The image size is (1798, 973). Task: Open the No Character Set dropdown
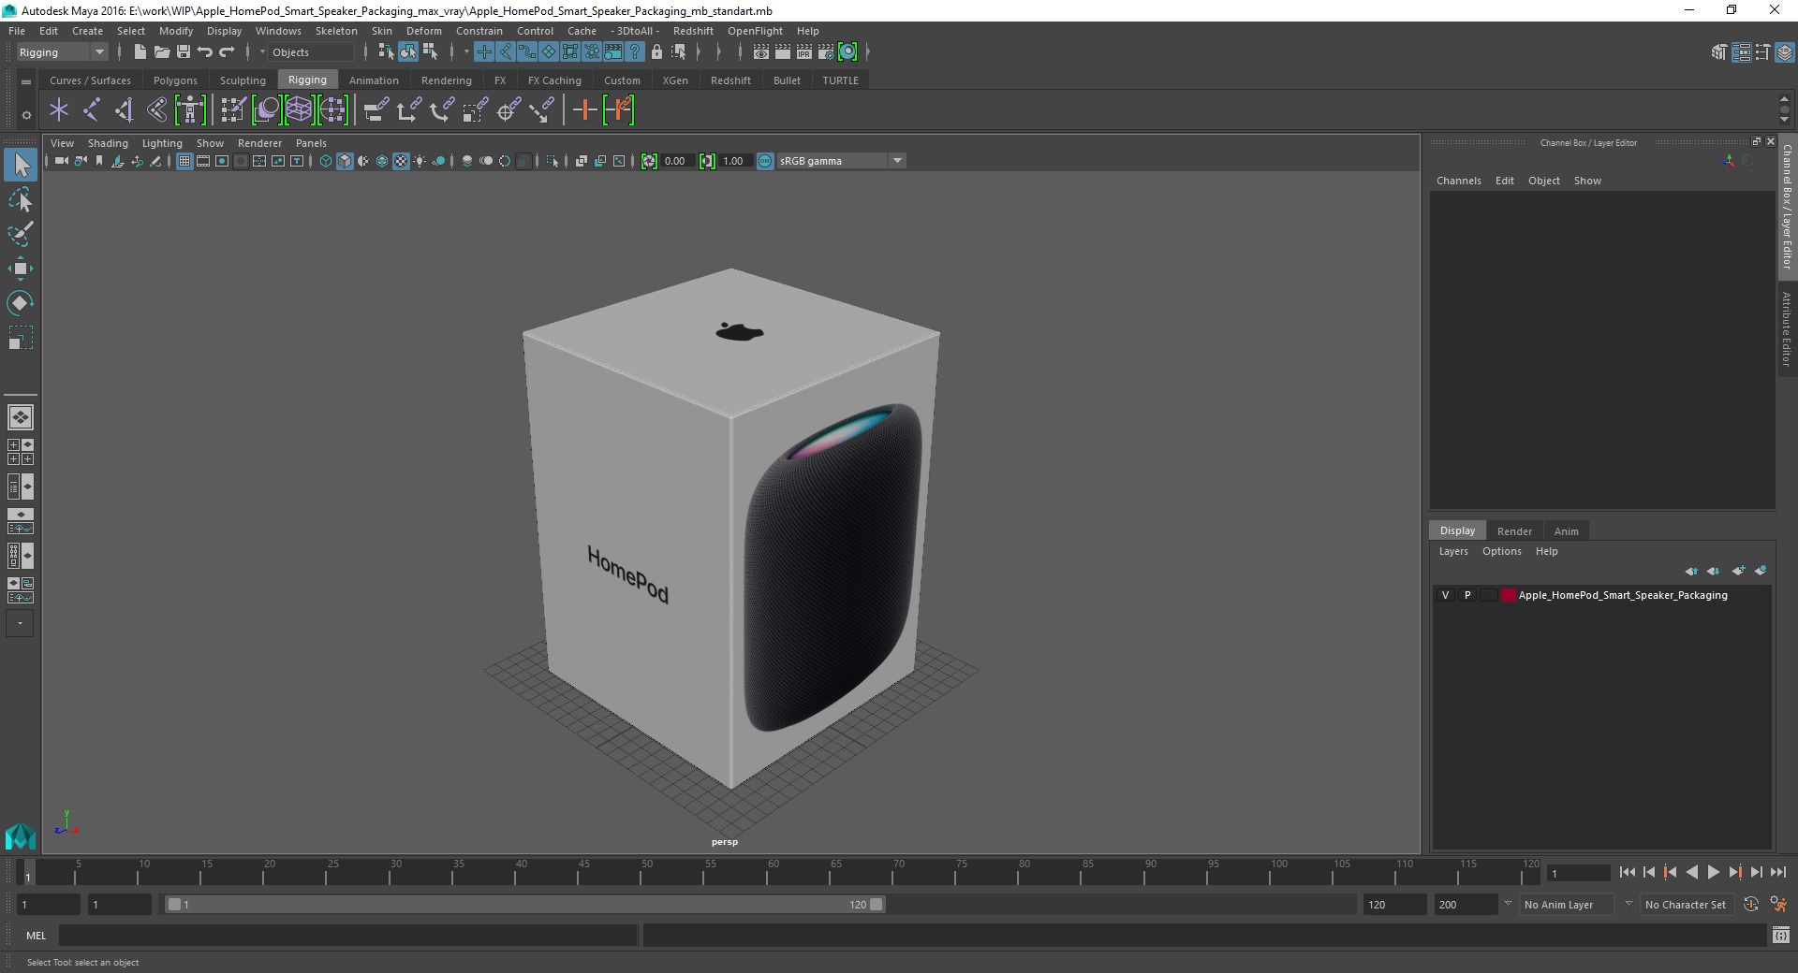tap(1687, 905)
